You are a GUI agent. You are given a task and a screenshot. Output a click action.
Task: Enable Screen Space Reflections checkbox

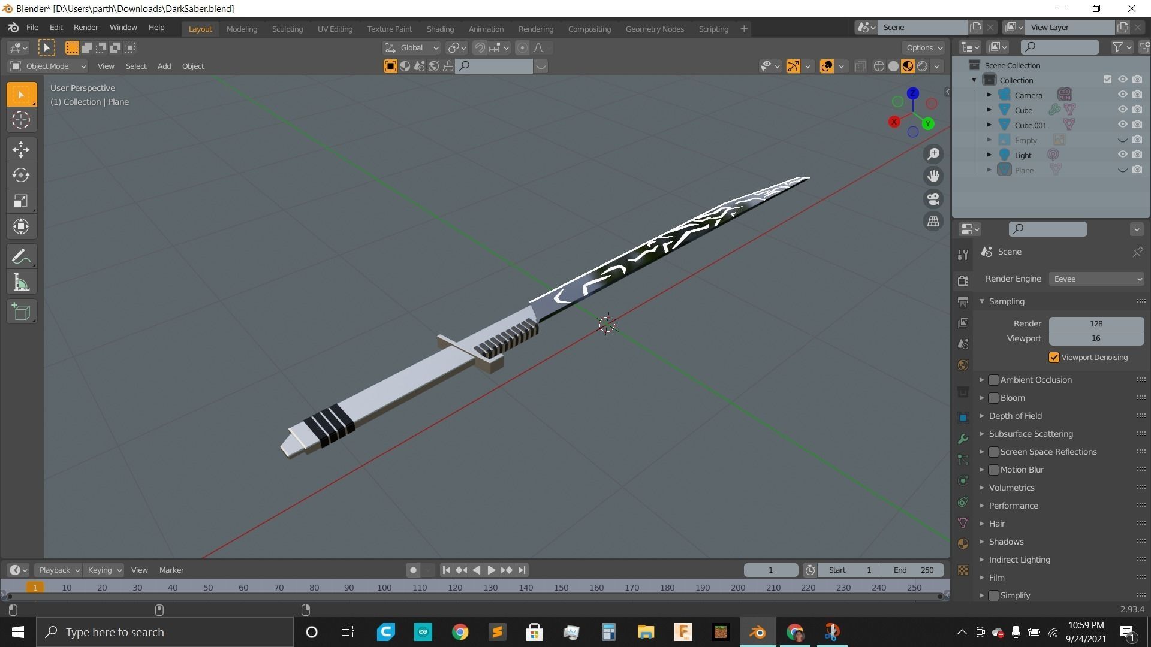[993, 452]
